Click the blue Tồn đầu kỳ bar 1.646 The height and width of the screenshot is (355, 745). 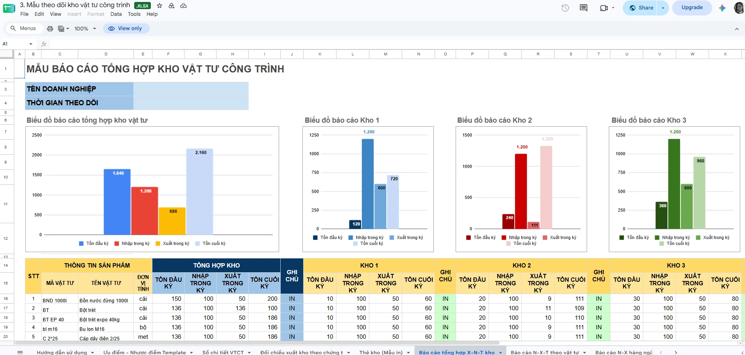pos(117,202)
